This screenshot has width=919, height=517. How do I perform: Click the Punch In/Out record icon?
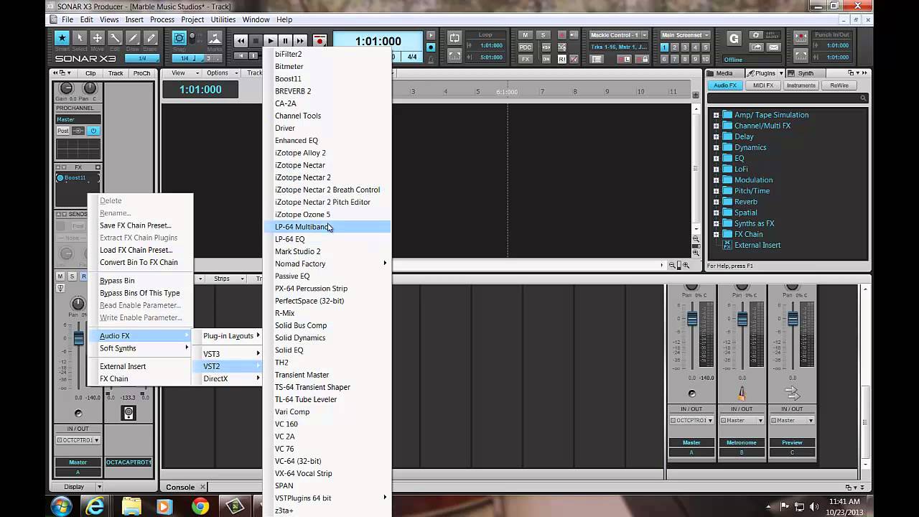tap(802, 38)
